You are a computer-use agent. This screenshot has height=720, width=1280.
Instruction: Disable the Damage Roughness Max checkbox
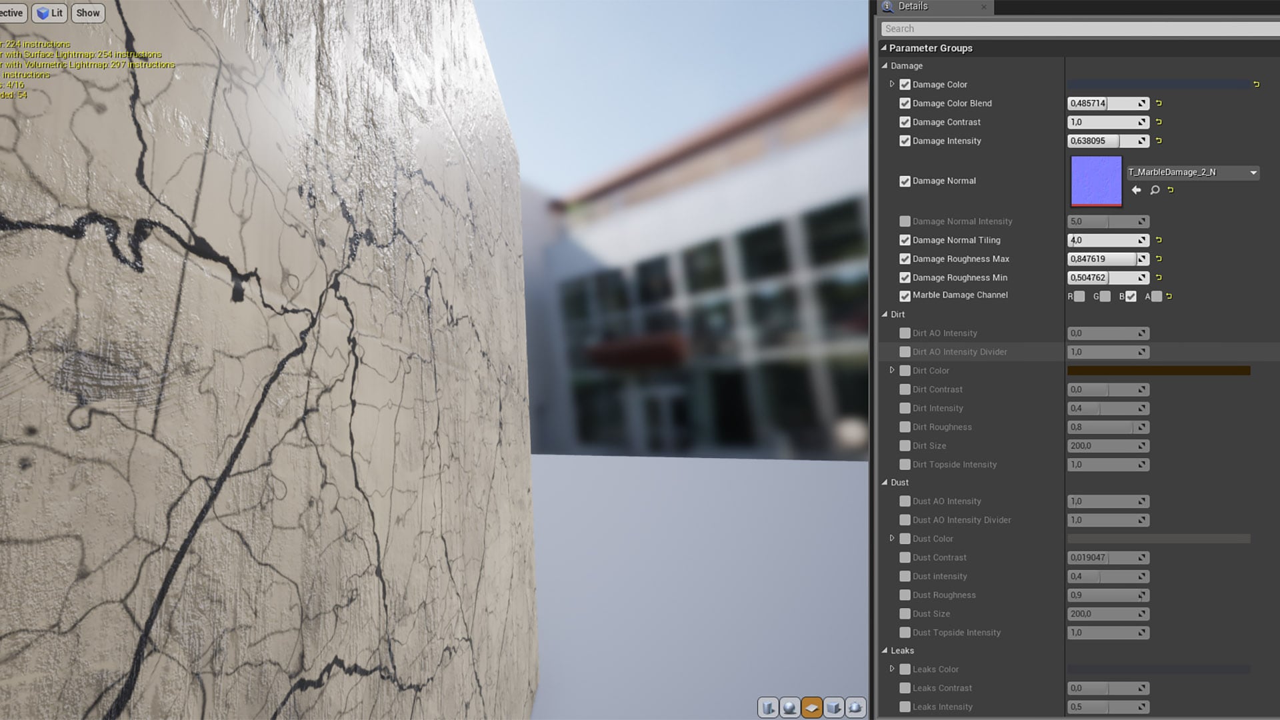click(x=905, y=259)
